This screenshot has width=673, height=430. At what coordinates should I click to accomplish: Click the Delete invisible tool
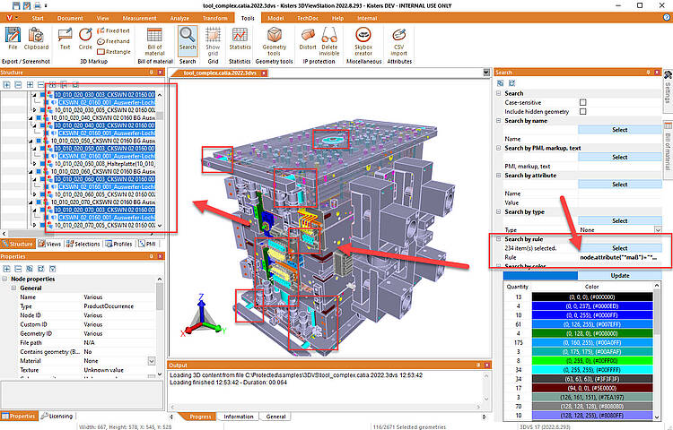(x=329, y=41)
